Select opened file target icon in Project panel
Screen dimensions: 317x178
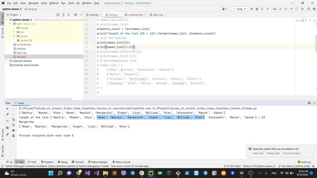click(x=58, y=15)
